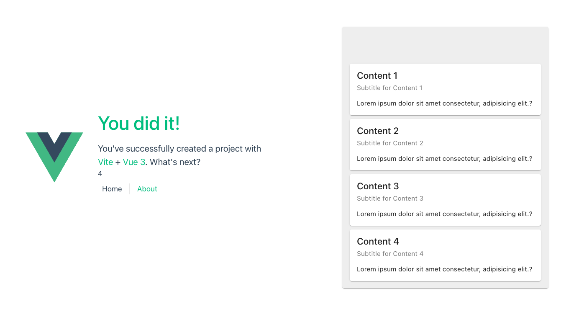Click "Subtitle for Content 2" text
The image size is (579, 312).
click(x=390, y=143)
